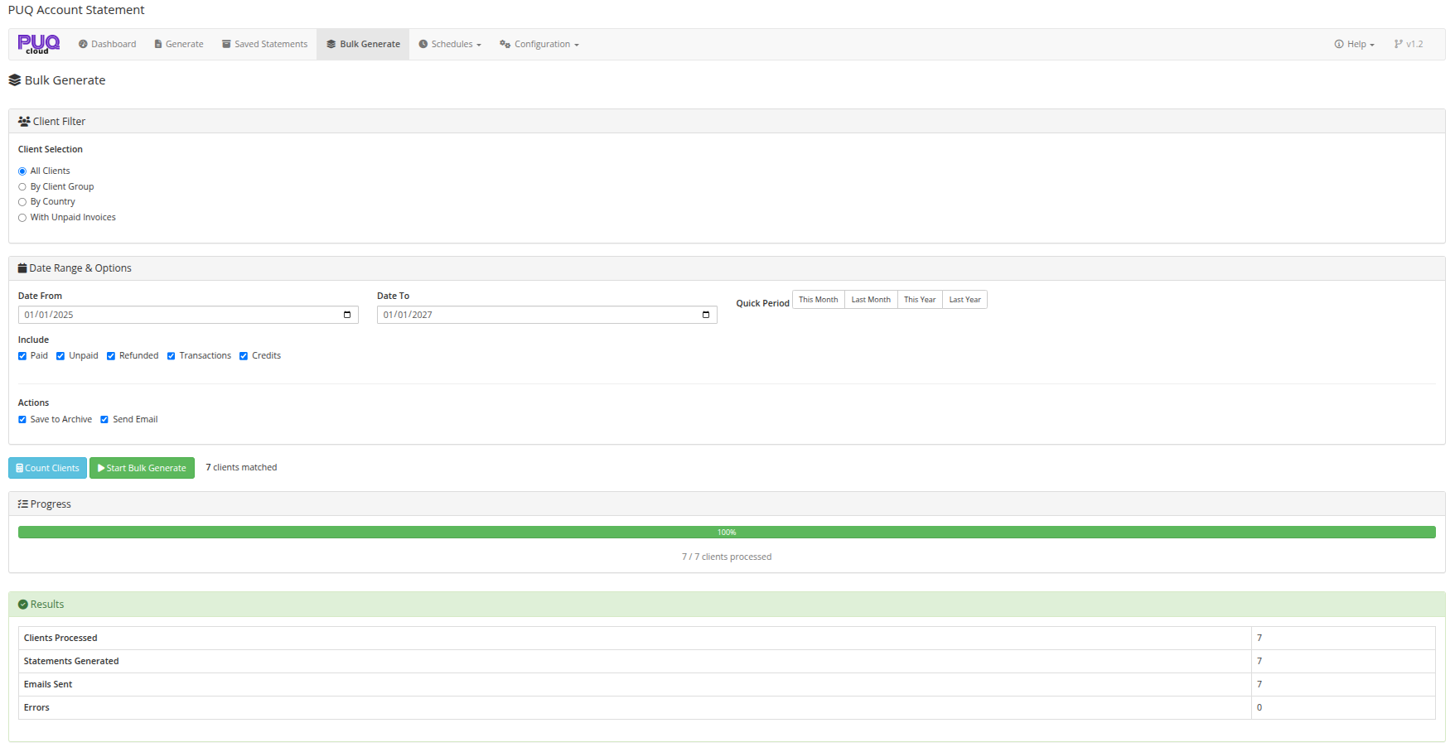Disable the Send Email checkbox
The image size is (1455, 752).
[x=104, y=420]
